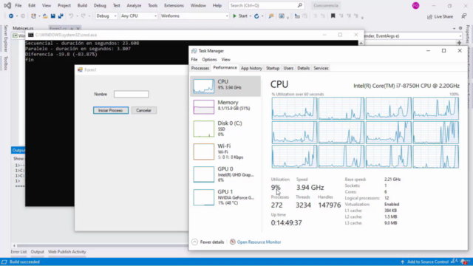This screenshot has width=473, height=266.
Task: Click the Nombre text field in Form1
Action: pyautogui.click(x=132, y=94)
